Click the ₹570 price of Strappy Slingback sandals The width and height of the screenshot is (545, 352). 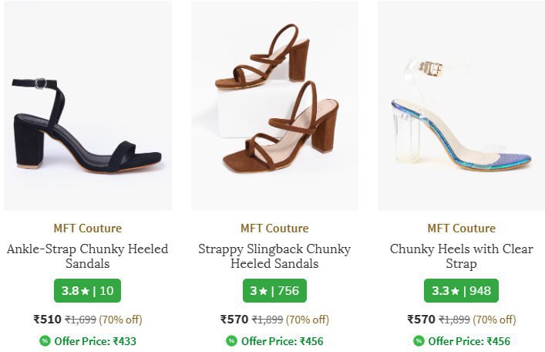pyautogui.click(x=234, y=320)
